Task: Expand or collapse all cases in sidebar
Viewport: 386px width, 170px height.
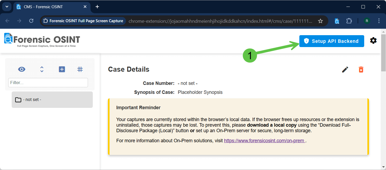Action: pyautogui.click(x=42, y=69)
